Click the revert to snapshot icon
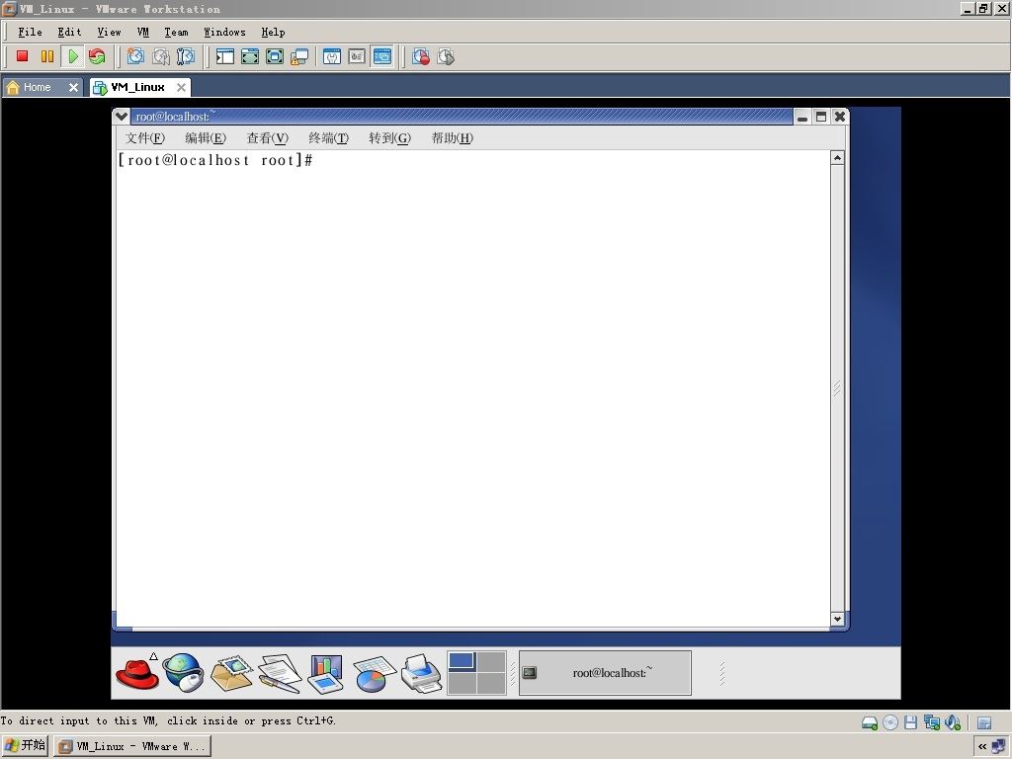 click(161, 56)
